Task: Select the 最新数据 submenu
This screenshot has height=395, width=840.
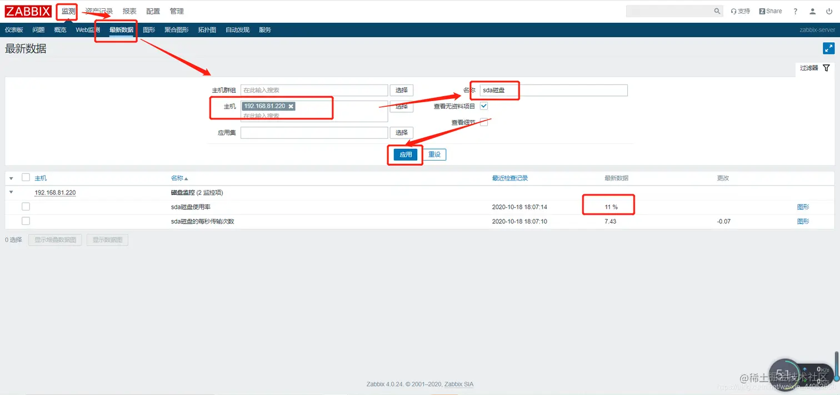Action: click(121, 30)
